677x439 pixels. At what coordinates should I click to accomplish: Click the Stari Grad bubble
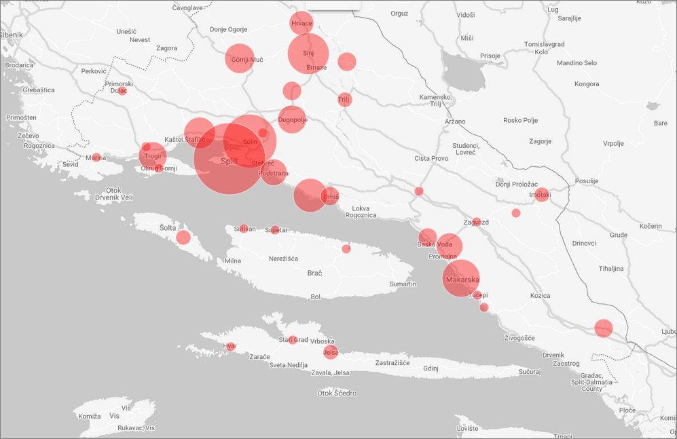(x=293, y=339)
